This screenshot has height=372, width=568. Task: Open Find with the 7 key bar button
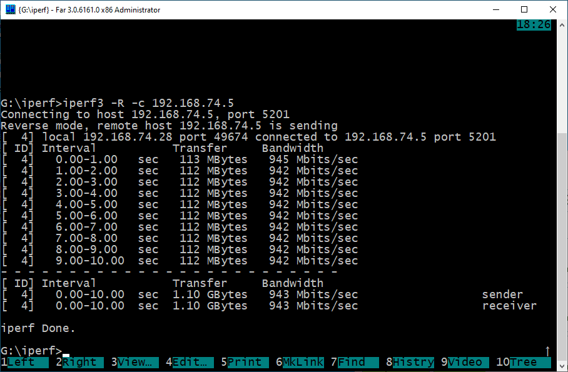(355, 362)
